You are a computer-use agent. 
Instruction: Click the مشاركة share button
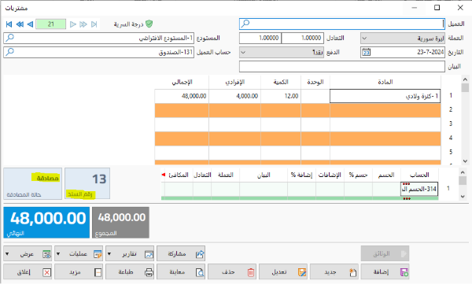[x=181, y=254]
